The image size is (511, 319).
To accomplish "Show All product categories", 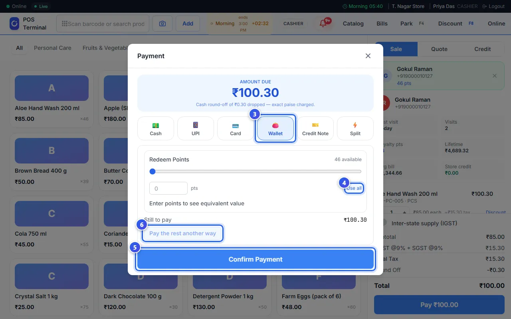I will [19, 48].
